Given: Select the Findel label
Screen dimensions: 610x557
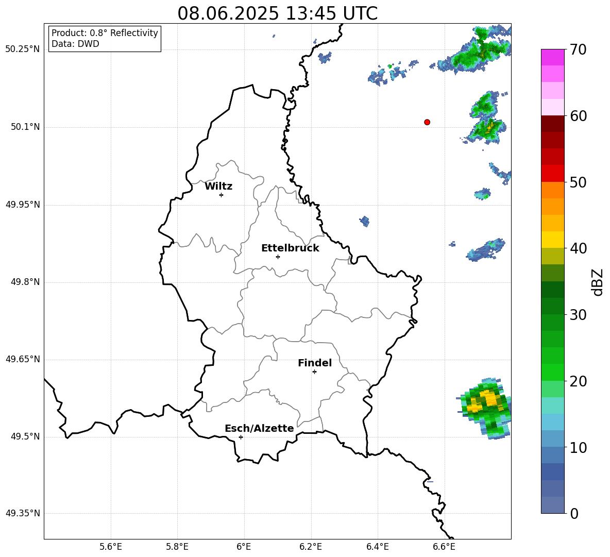Looking at the screenshot, I should coord(315,363).
